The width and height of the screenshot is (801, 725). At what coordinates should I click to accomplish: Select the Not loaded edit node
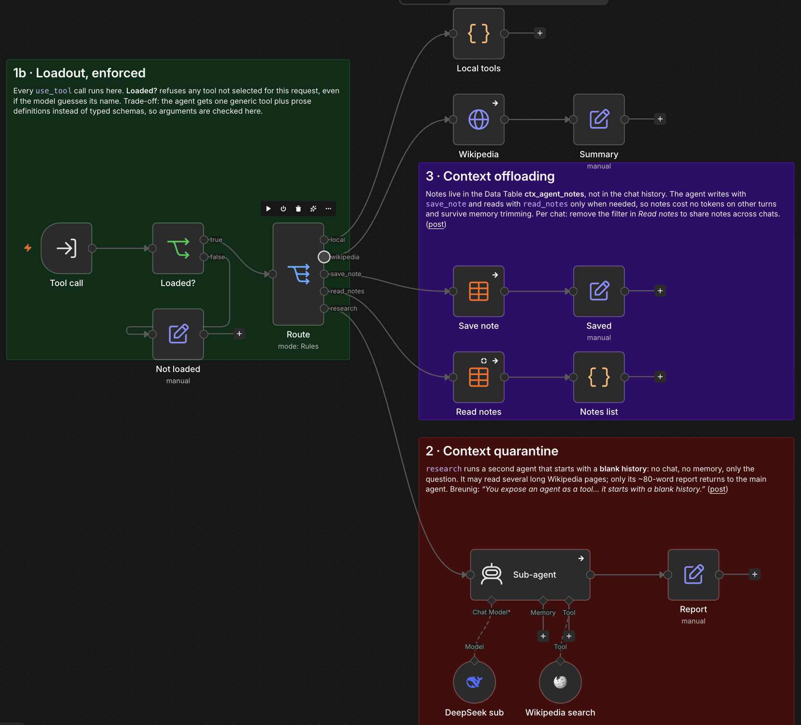(178, 334)
